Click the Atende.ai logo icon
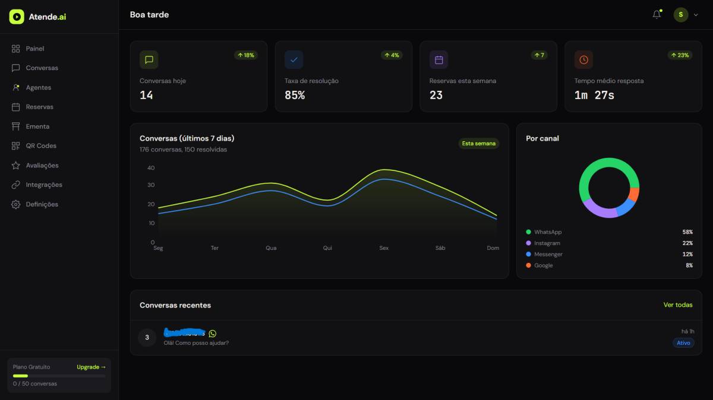713x400 pixels. click(17, 17)
